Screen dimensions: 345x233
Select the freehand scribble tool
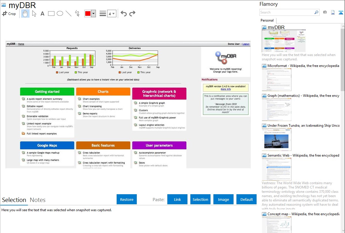coord(77,14)
